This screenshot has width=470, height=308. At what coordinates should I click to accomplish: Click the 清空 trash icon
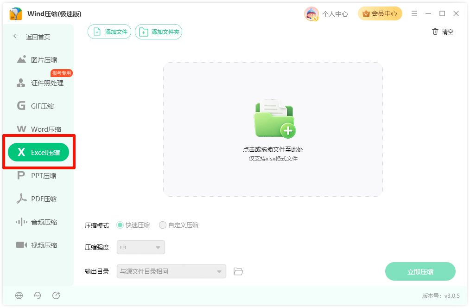tap(435, 32)
